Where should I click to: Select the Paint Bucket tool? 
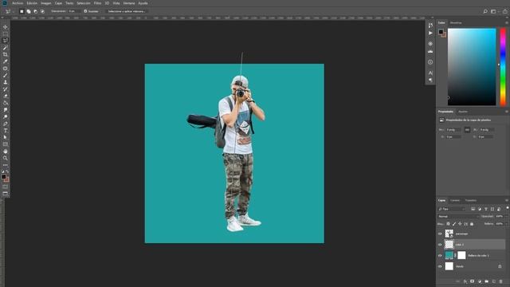(6, 103)
